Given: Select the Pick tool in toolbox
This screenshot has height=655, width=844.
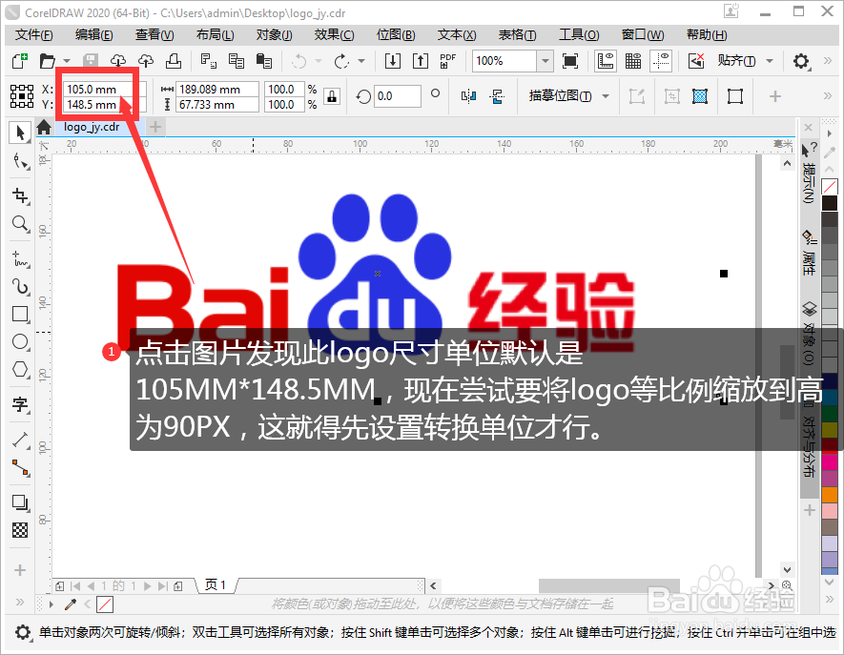Looking at the screenshot, I should pyautogui.click(x=20, y=133).
